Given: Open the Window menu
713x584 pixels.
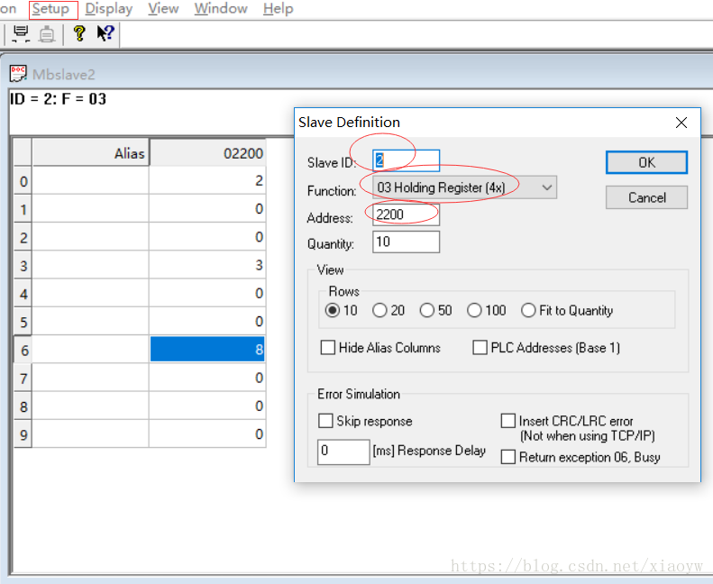Looking at the screenshot, I should coord(221,9).
